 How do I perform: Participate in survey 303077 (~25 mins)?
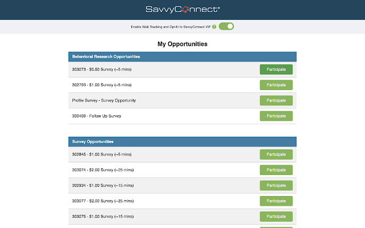click(276, 201)
